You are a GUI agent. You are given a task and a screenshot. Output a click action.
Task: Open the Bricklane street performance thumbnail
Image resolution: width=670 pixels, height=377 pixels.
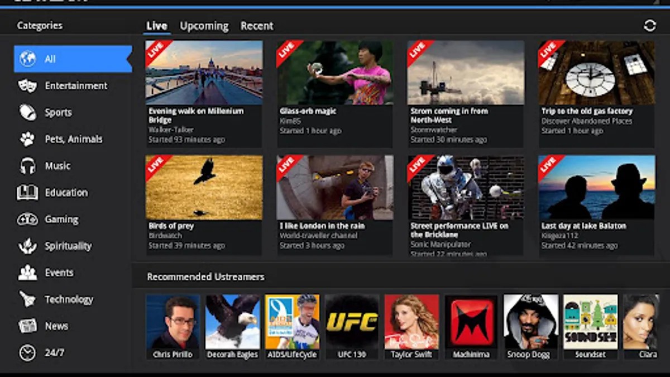coord(466,188)
